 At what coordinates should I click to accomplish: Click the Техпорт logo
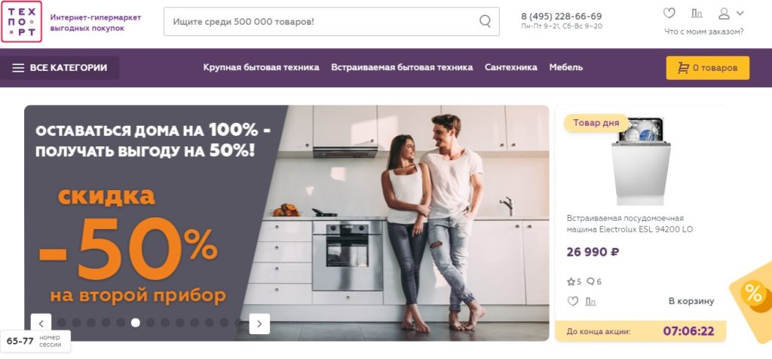pos(22,22)
